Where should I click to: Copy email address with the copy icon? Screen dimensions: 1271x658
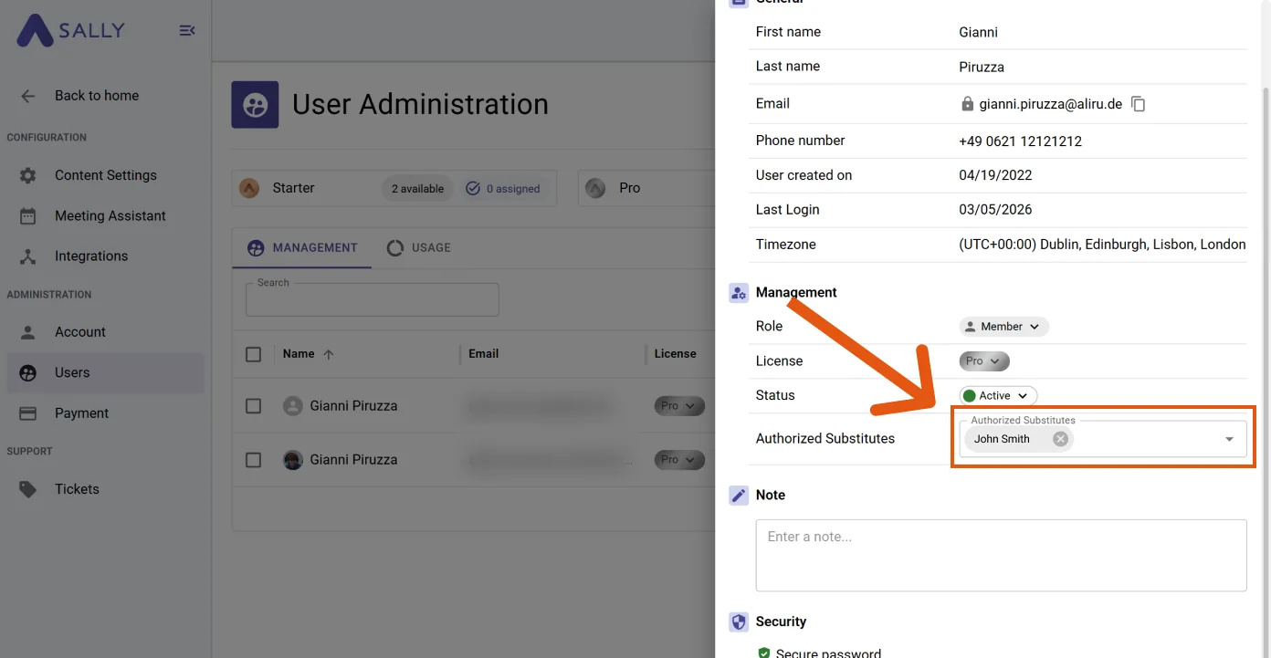point(1138,104)
